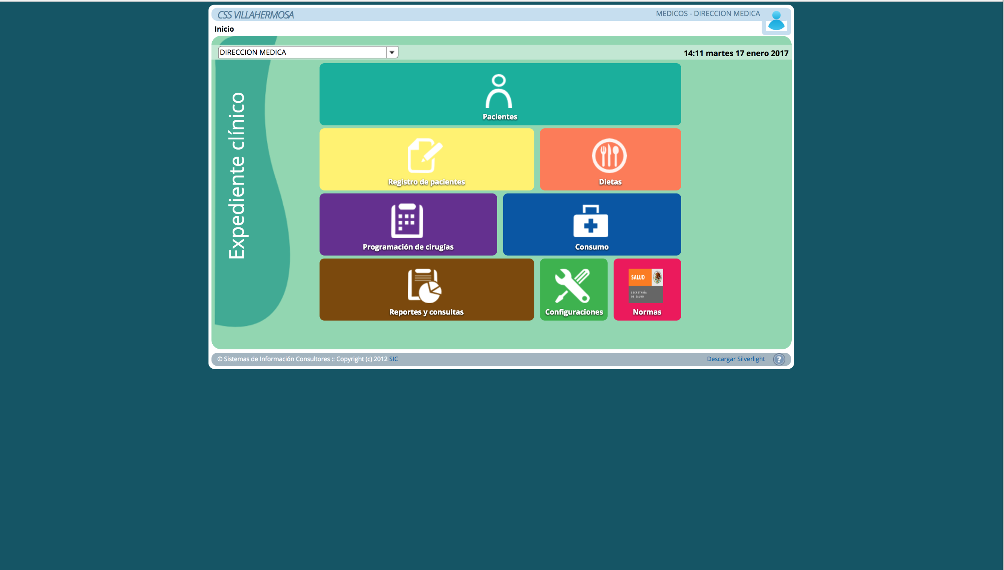The width and height of the screenshot is (1004, 570).
Task: Click the MEDICOS - DIRECCION MEDICA header text
Action: [708, 14]
